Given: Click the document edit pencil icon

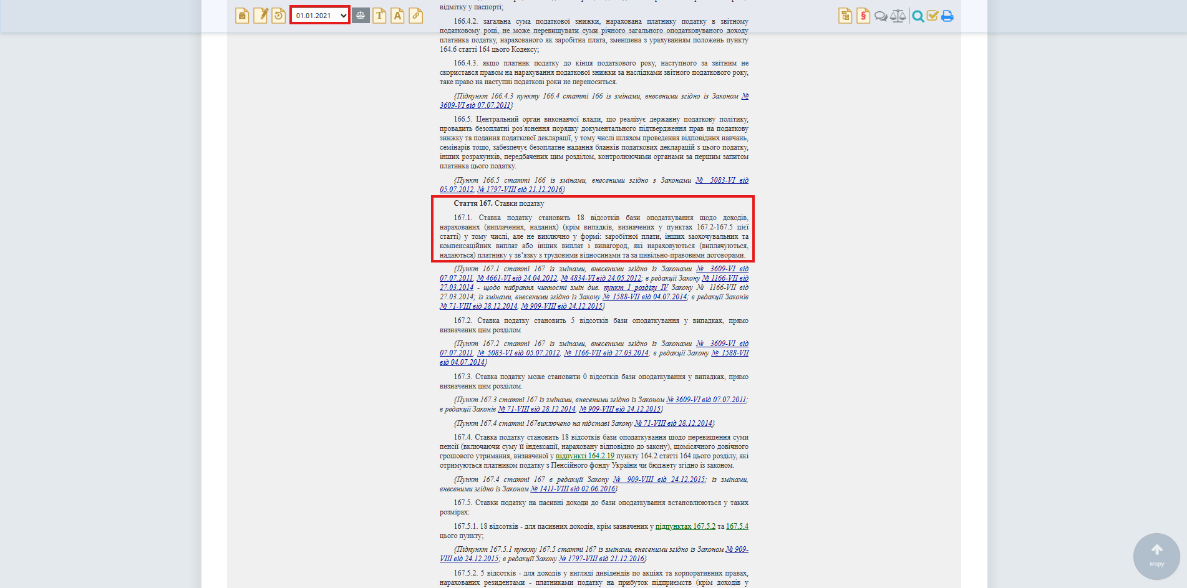Looking at the screenshot, I should click(261, 16).
